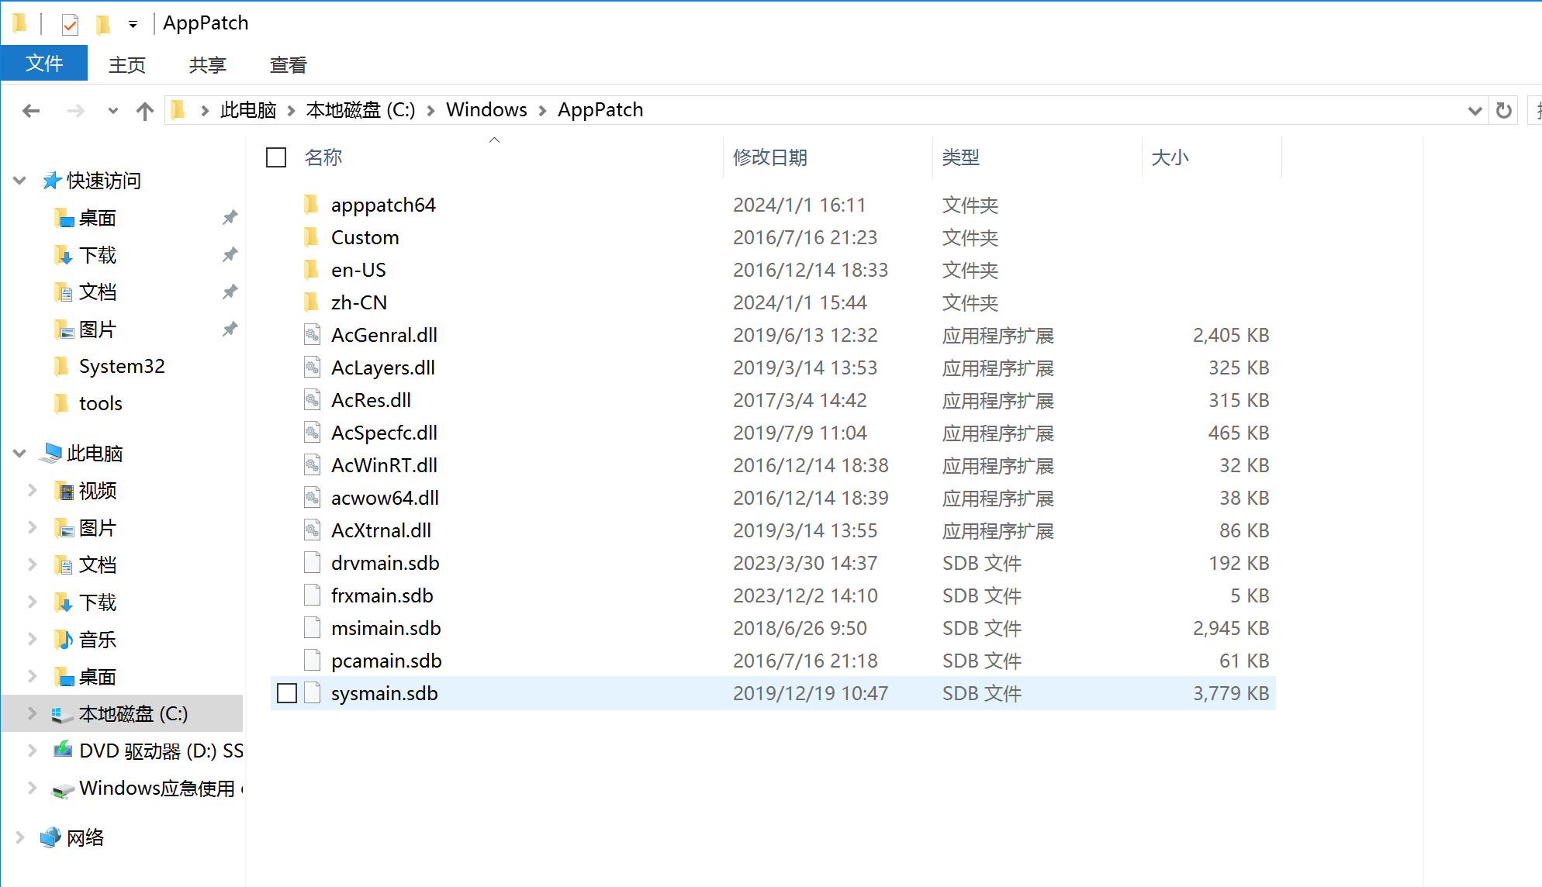Collapse the 快速访问 tree section

[20, 181]
